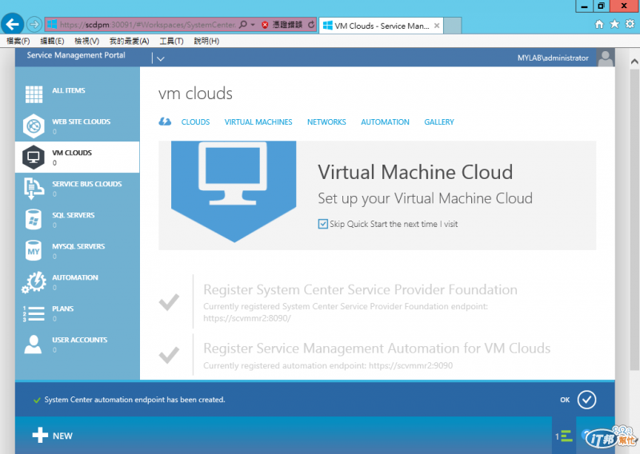Viewport: 640px width, 454px height.
Task: Open the 我的最愛(A) menu
Action: pyautogui.click(x=129, y=42)
